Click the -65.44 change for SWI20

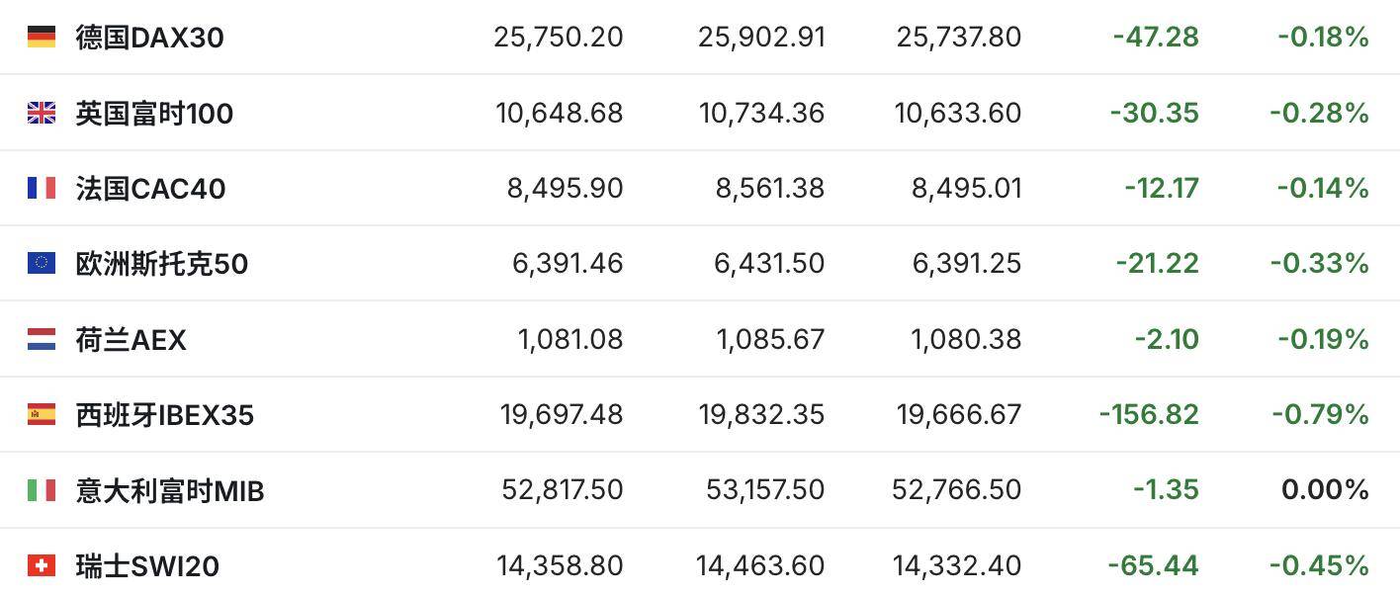click(1153, 565)
